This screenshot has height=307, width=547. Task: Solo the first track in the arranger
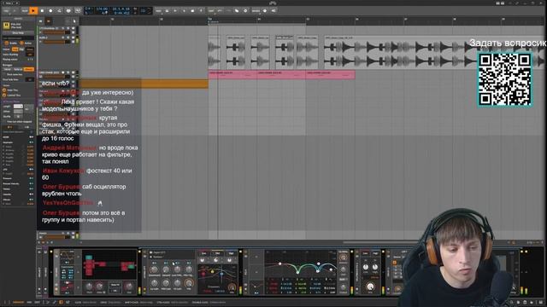(x=68, y=28)
